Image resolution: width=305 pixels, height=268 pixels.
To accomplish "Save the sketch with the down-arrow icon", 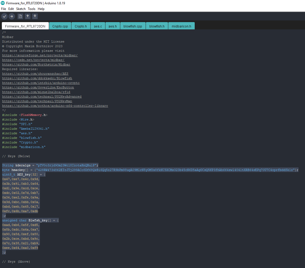I will point(35,16).
